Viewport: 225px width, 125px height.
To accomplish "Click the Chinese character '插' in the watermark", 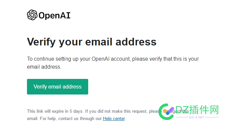I will coord(194,110).
